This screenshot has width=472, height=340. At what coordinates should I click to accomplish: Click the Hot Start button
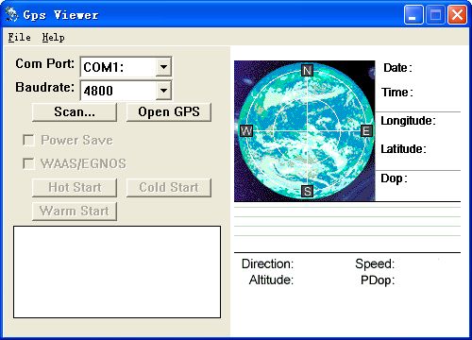tap(75, 188)
